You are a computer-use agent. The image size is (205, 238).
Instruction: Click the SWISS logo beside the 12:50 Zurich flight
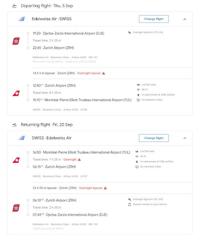[x=16, y=93]
